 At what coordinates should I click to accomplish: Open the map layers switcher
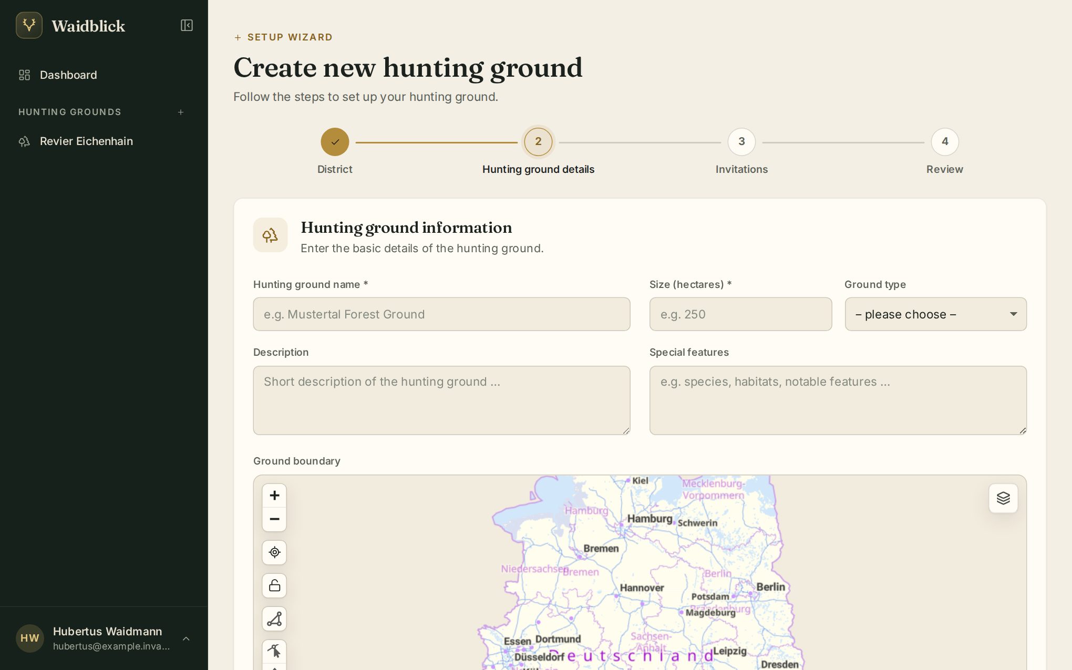(x=1003, y=498)
